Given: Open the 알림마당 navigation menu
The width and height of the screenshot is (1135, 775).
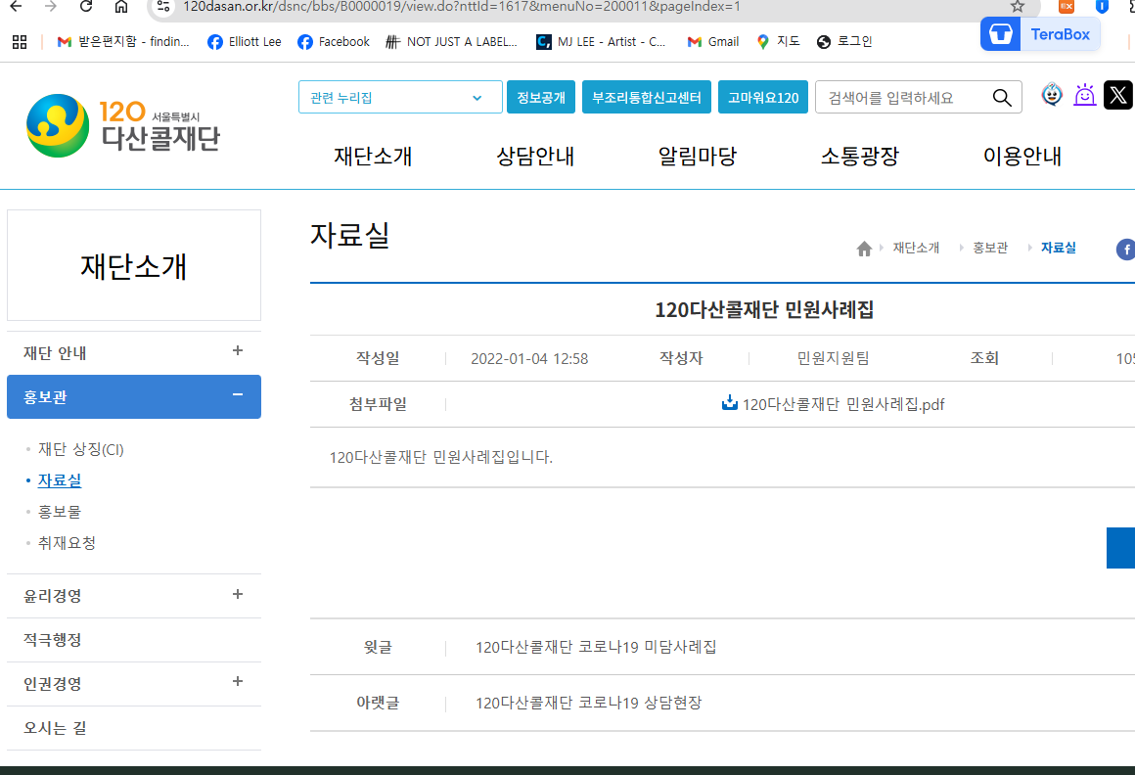Looking at the screenshot, I should (x=697, y=156).
